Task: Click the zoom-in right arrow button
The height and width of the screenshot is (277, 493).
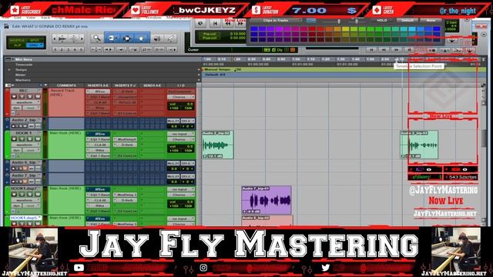Action: pos(82,38)
